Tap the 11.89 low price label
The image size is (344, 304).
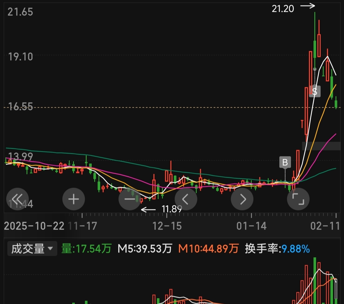click(x=172, y=209)
